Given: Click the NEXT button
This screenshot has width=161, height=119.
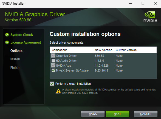Looking at the screenshot, I should pyautogui.click(x=117, y=114).
